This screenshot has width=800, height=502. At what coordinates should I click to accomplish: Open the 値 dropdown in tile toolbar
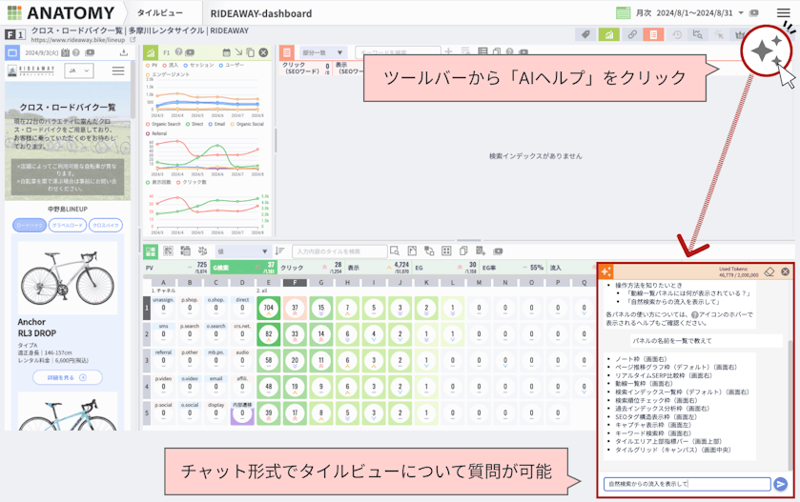click(242, 251)
